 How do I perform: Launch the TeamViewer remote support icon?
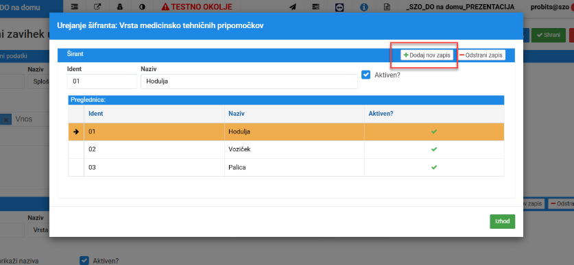pos(339,7)
